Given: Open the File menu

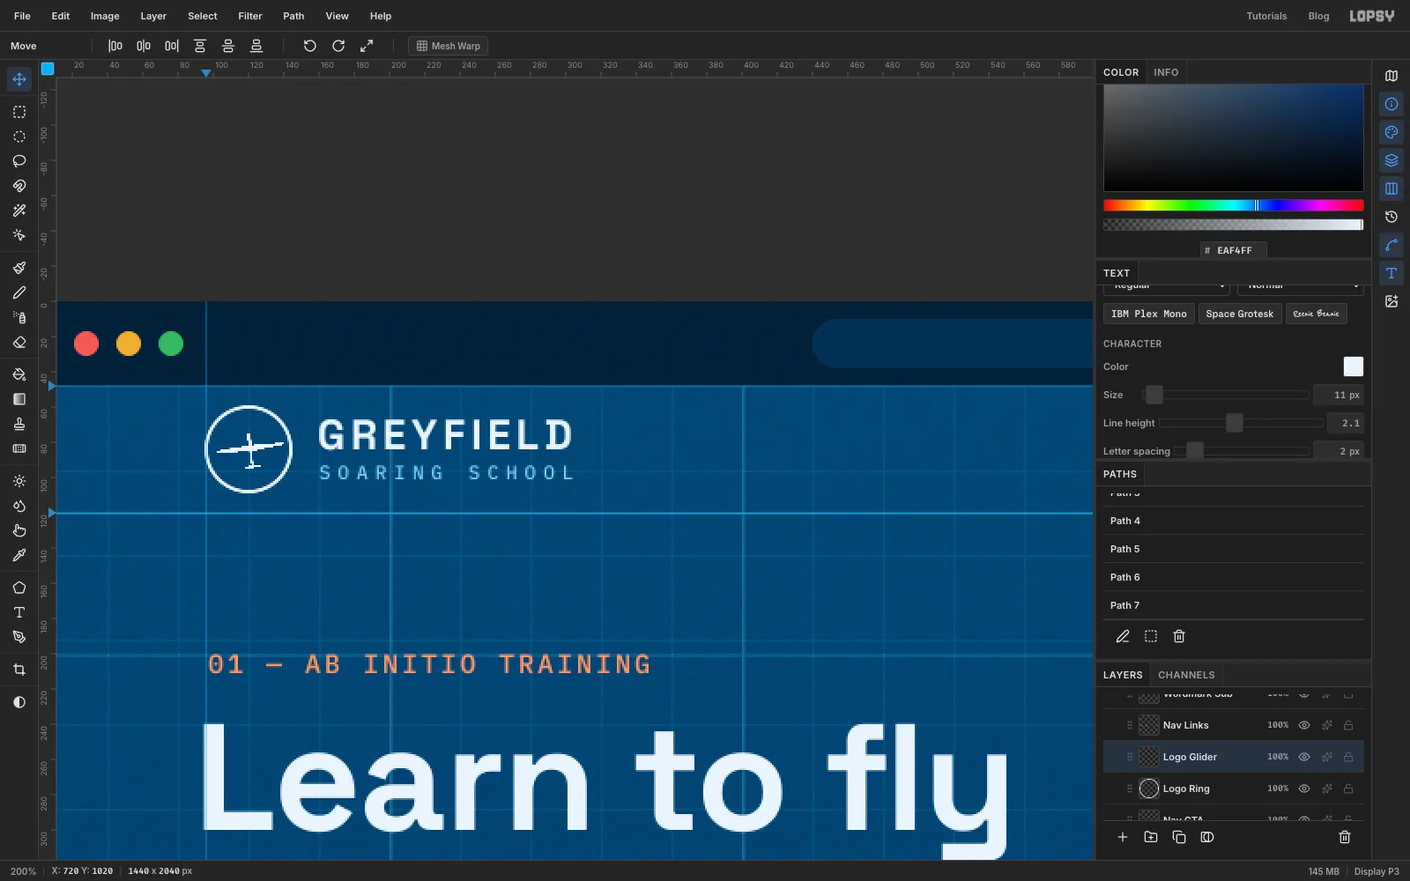Looking at the screenshot, I should pyautogui.click(x=22, y=16).
